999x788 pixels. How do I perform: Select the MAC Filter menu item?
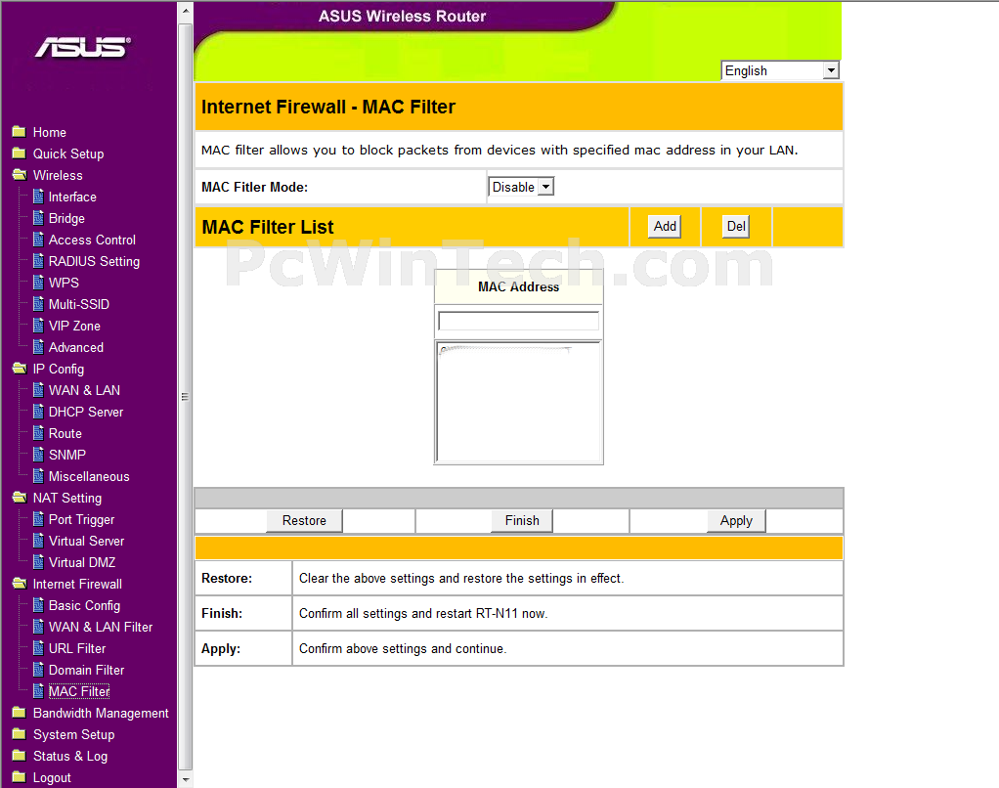coord(79,692)
